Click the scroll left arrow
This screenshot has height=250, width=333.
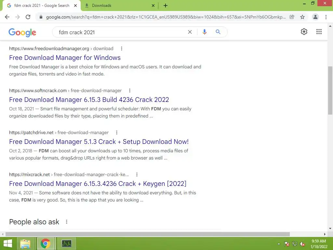point(3,234)
